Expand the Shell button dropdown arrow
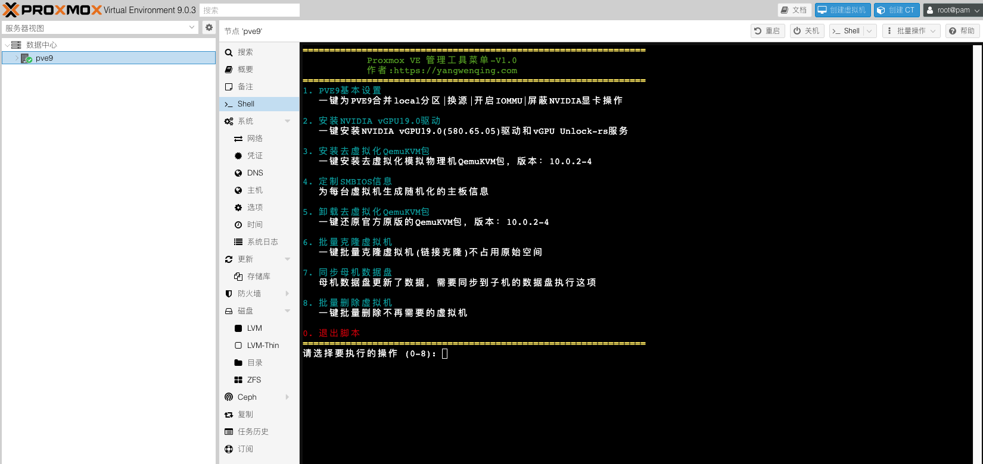The image size is (983, 464). click(869, 31)
